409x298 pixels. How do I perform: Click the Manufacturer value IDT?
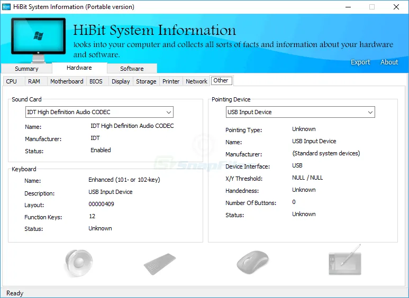[x=95, y=138]
